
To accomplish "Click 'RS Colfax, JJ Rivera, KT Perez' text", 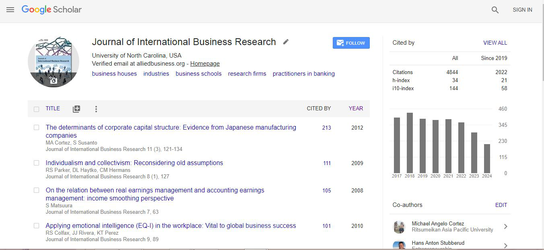I will click(x=82, y=233).
